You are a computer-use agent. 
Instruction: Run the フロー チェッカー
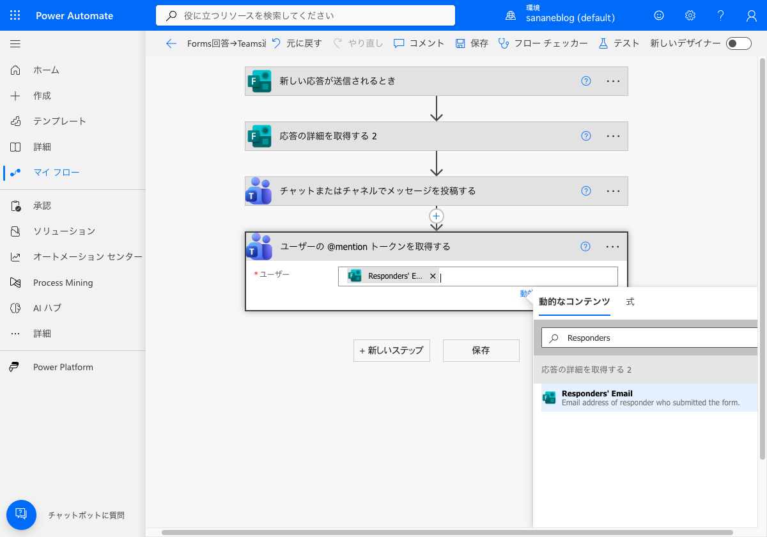[543, 43]
